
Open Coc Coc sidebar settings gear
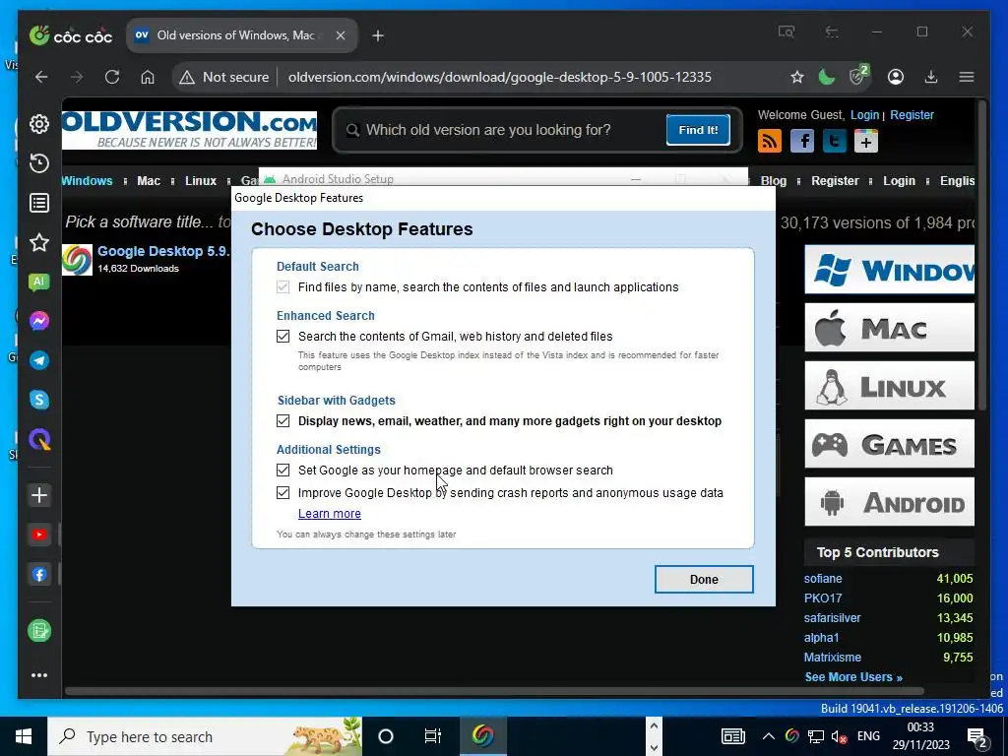pos(39,124)
